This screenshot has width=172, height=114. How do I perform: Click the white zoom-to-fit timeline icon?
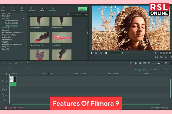(x=145, y=63)
